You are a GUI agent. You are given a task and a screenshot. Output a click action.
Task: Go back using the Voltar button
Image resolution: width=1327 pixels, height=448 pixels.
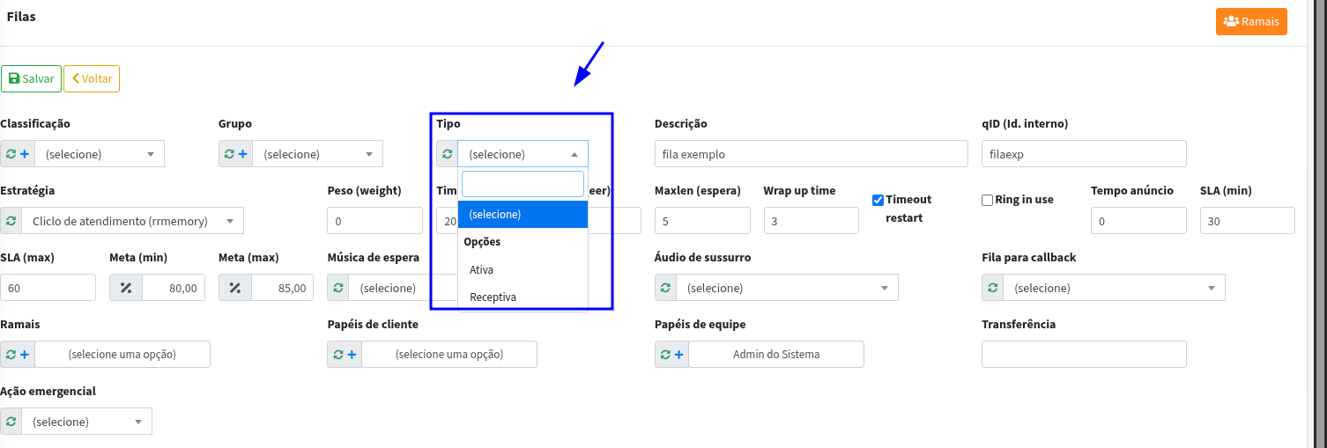pyautogui.click(x=92, y=78)
